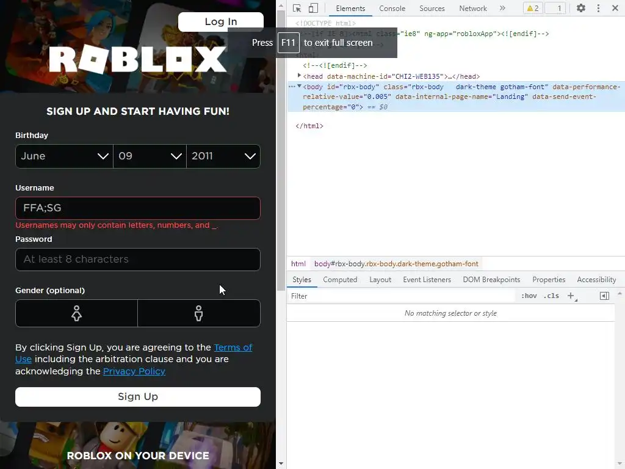Close the DevTools panel
This screenshot has height=469, width=625.
click(x=615, y=8)
